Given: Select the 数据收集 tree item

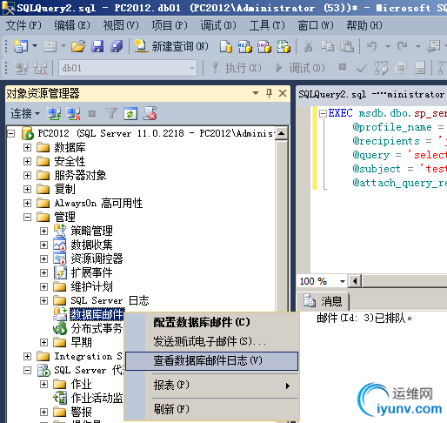Looking at the screenshot, I should [91, 245].
